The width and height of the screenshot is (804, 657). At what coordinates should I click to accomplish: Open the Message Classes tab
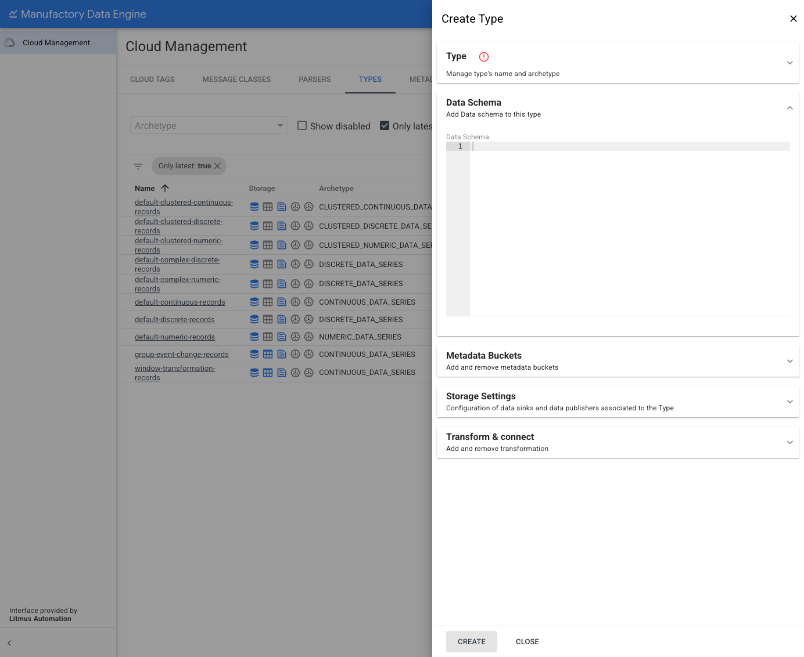[236, 80]
